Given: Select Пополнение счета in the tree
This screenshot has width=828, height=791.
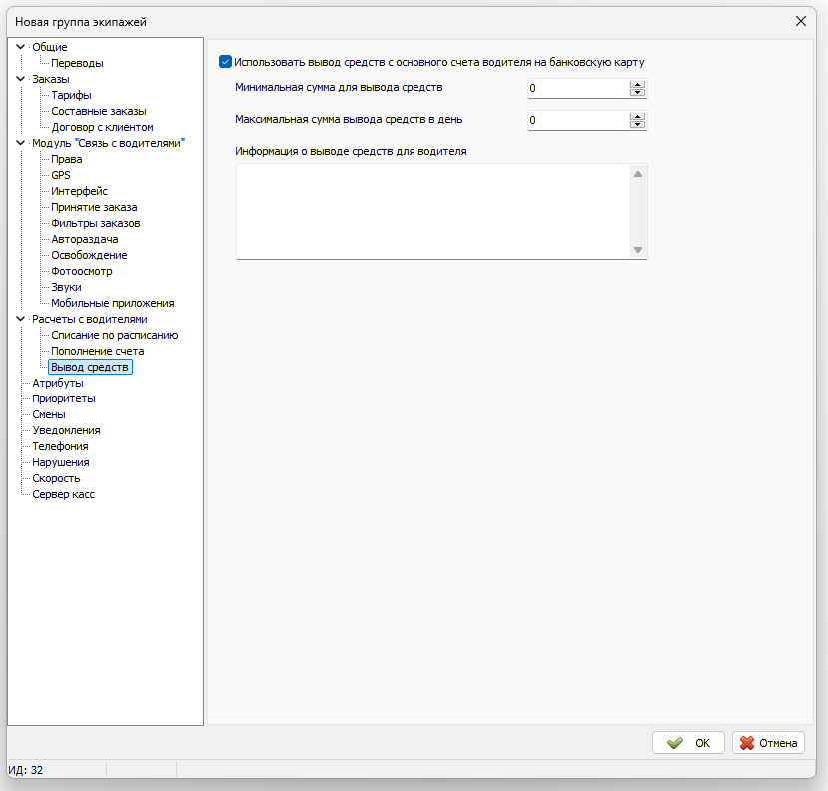Looking at the screenshot, I should (x=98, y=351).
